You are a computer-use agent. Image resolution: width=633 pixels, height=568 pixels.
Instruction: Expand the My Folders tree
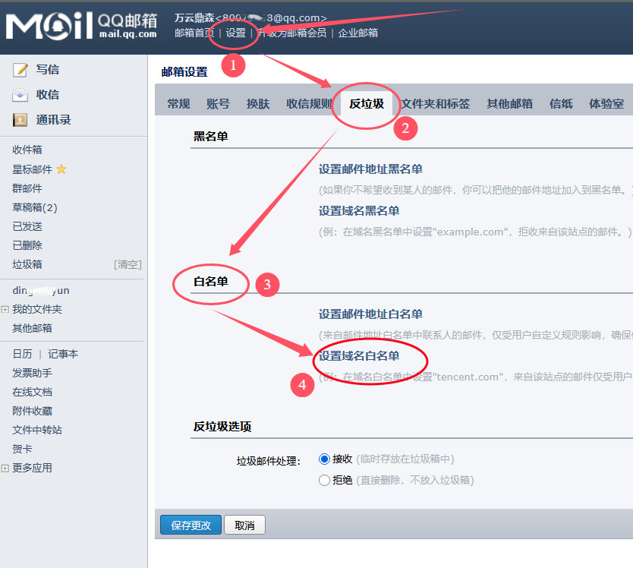pos(5,310)
